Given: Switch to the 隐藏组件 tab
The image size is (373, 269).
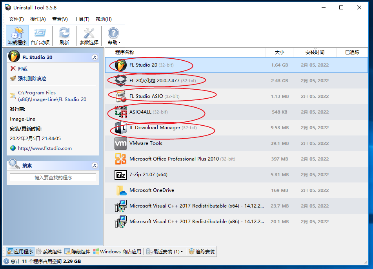Looking at the screenshot, I should click(78, 251).
